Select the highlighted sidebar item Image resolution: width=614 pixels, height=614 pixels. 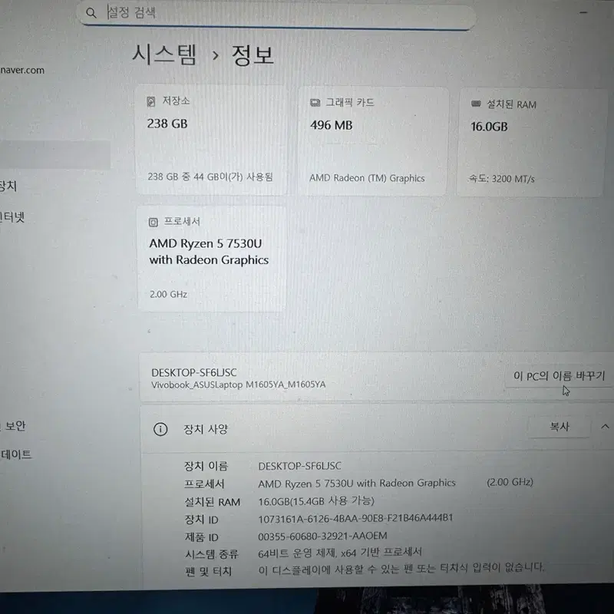pyautogui.click(x=54, y=155)
